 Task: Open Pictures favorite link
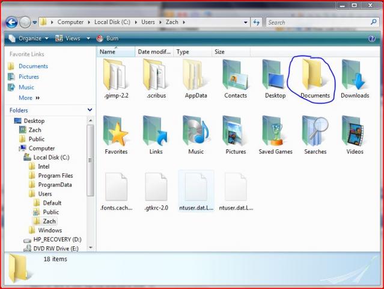tap(29, 77)
